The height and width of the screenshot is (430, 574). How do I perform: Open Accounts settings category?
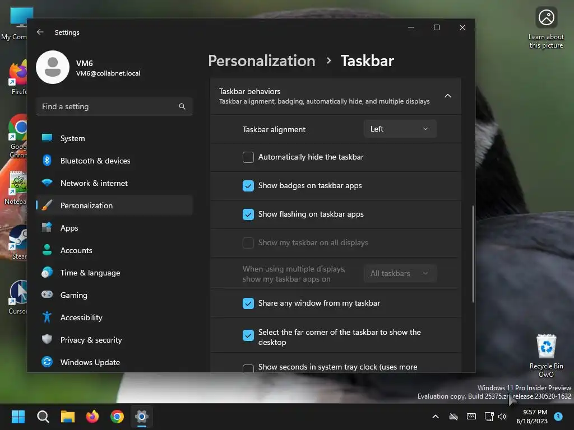(x=114, y=250)
